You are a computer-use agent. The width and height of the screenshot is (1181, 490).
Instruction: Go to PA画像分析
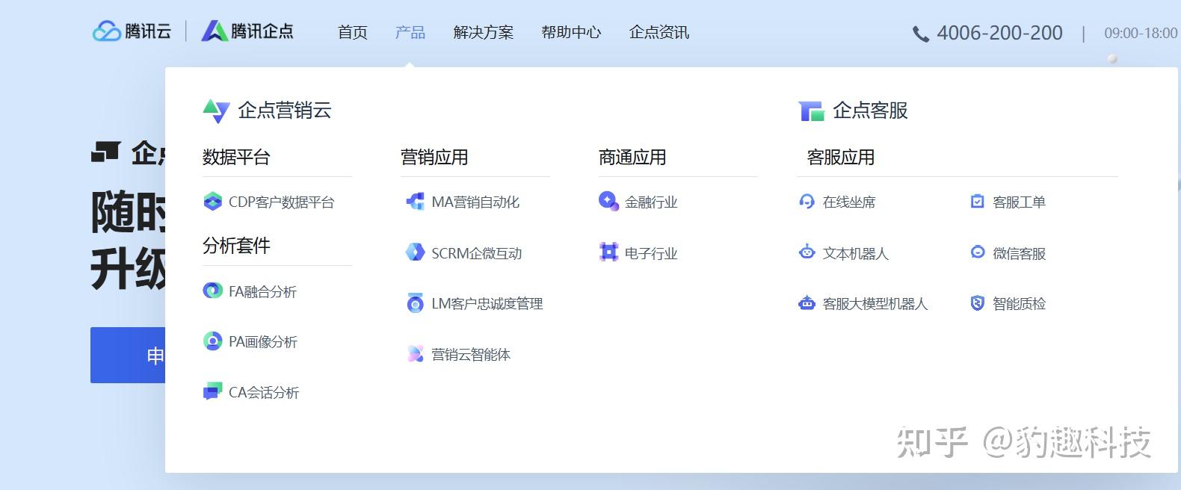pyautogui.click(x=263, y=342)
